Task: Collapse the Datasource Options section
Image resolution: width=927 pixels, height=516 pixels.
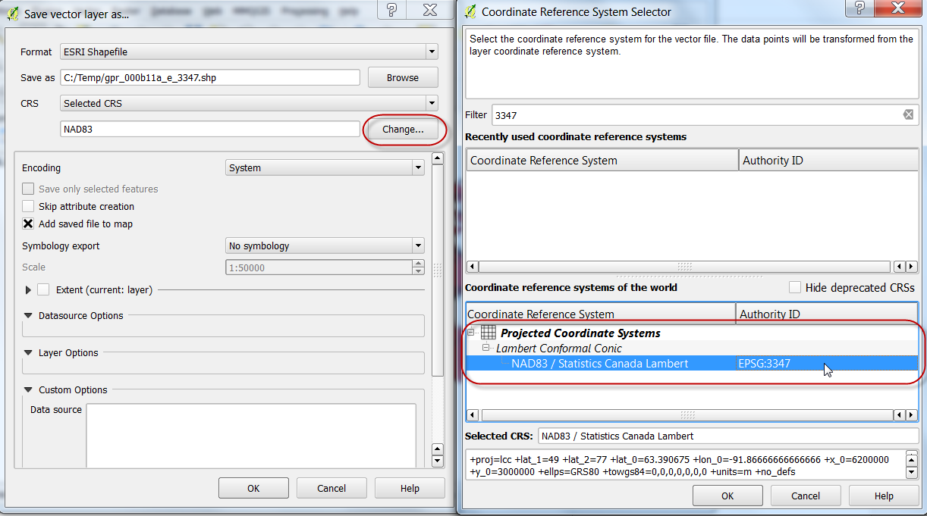Action: coord(29,316)
